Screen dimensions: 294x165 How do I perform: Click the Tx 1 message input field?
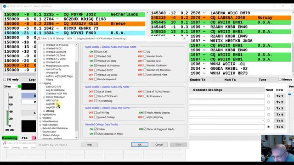pos(227,96)
